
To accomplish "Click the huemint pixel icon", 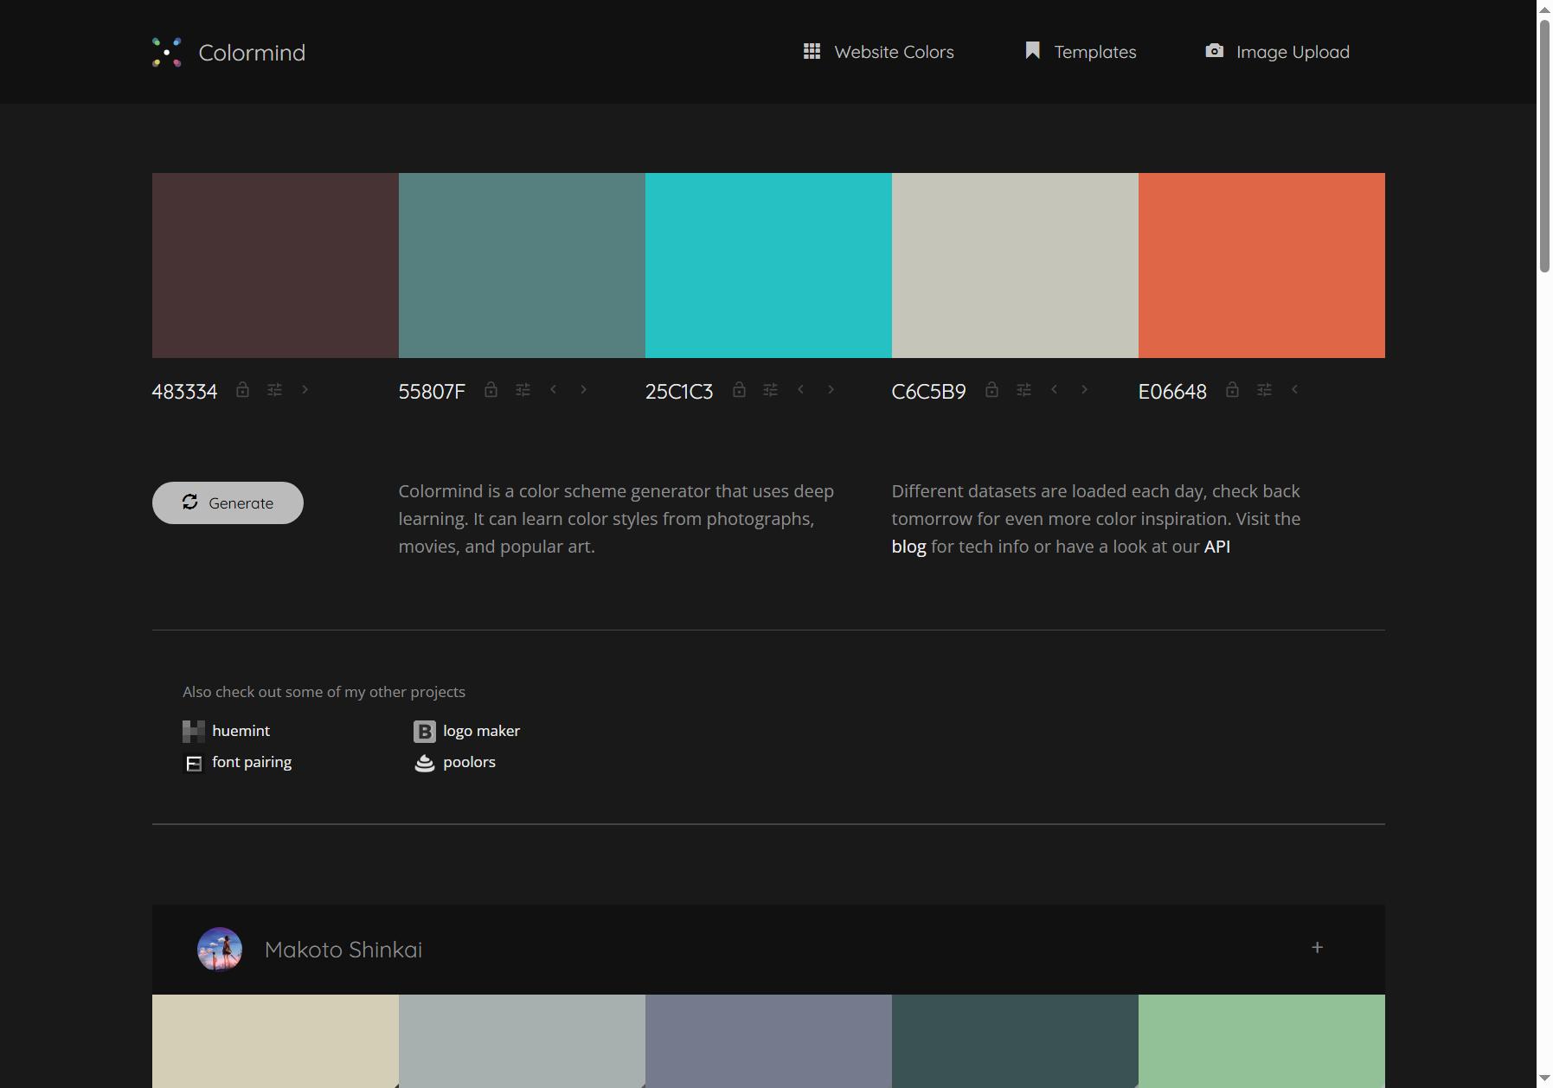I will [x=194, y=732].
